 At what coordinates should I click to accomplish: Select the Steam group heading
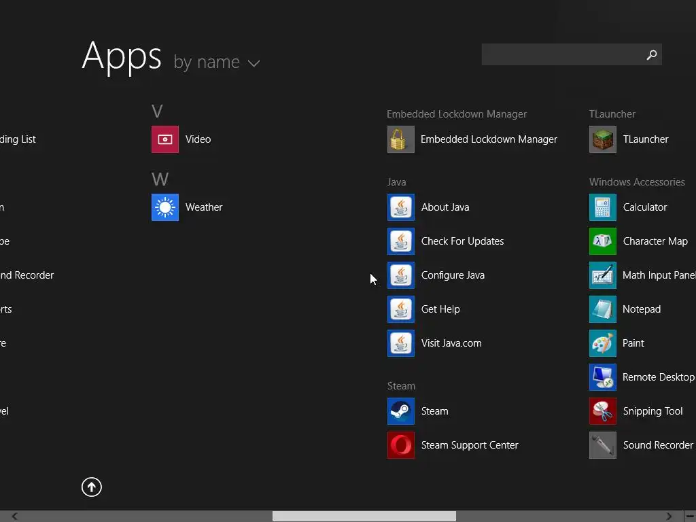click(401, 386)
